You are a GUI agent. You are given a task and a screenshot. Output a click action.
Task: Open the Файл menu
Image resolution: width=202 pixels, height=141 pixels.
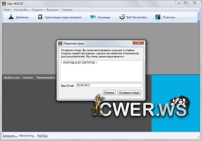click(x=7, y=10)
